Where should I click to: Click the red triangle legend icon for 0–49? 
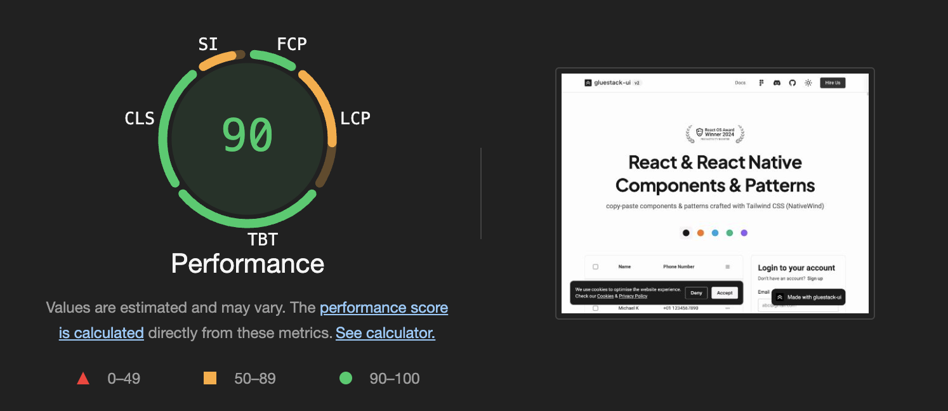point(83,378)
